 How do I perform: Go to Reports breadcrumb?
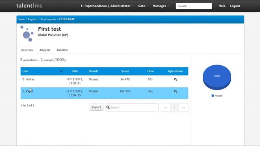[x=32, y=19]
